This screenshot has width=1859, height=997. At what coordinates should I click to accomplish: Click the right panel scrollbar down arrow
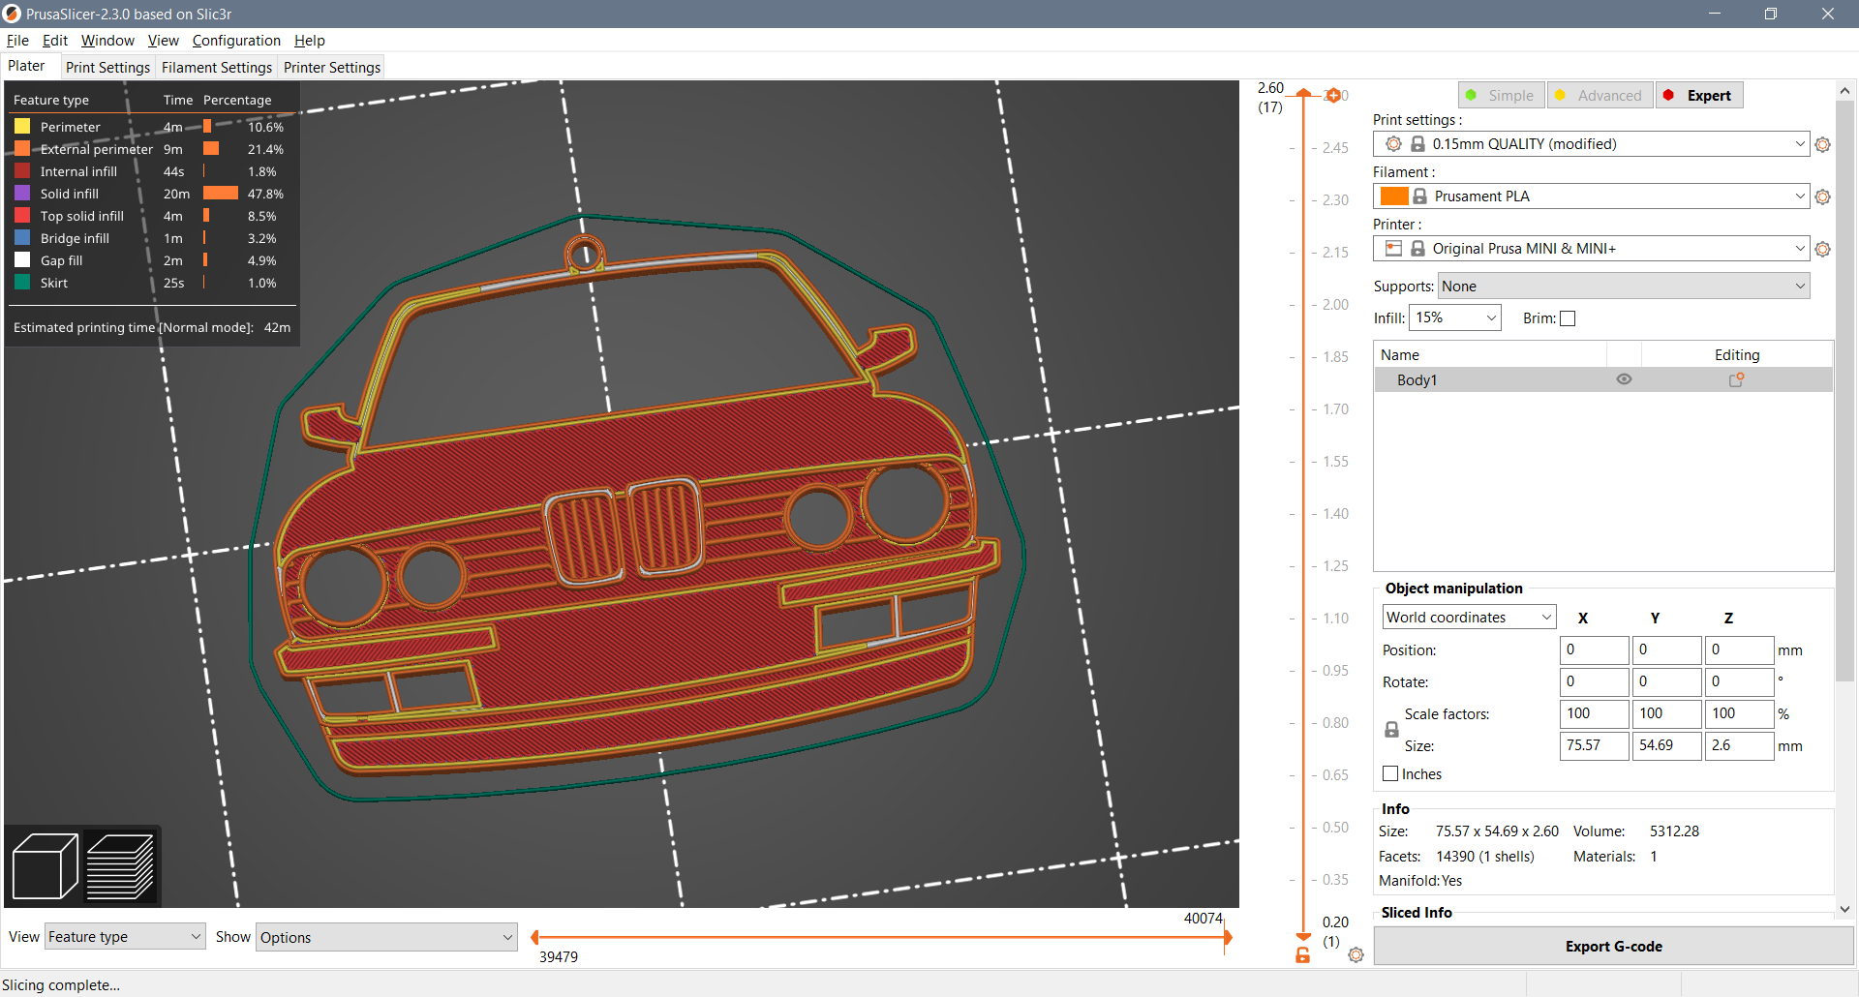click(1844, 909)
